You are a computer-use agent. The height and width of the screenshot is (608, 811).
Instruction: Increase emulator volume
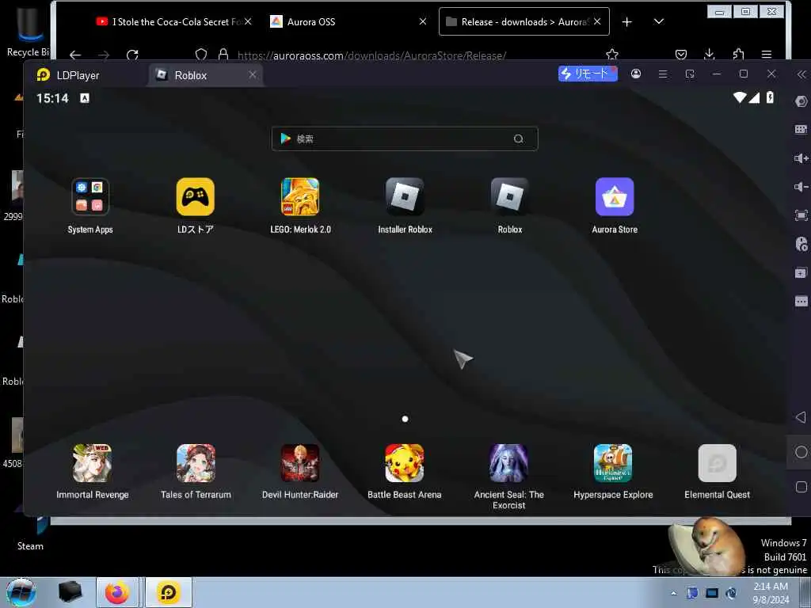coord(801,158)
